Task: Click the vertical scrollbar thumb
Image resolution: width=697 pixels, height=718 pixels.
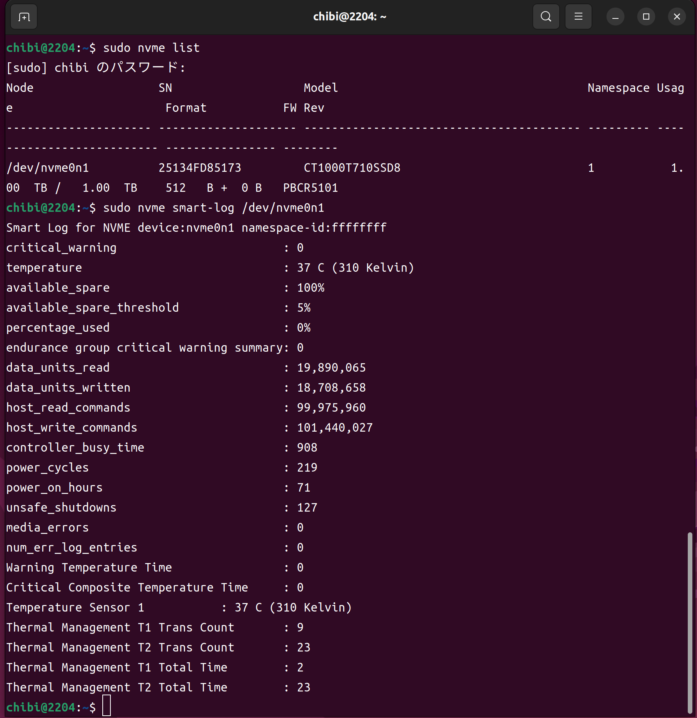Action: [x=690, y=623]
